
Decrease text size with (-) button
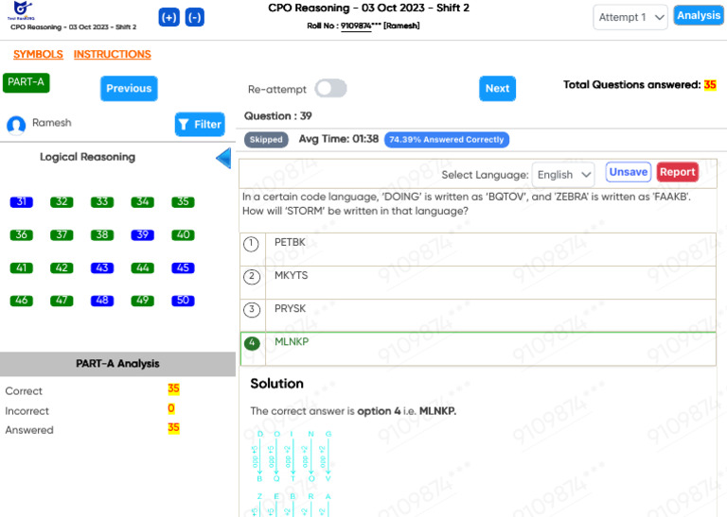(195, 18)
